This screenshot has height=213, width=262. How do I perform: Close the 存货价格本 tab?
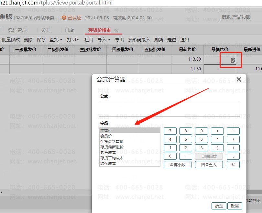[116, 30]
